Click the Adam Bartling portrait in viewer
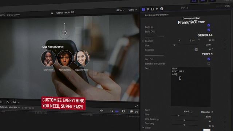Image resolution: width=233 pixels, height=131 pixels. [65, 58]
